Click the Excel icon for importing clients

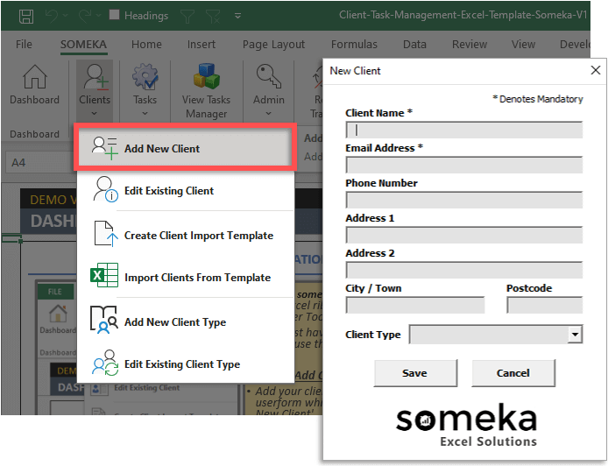104,275
